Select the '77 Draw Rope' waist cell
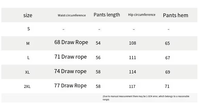 click(x=70, y=86)
